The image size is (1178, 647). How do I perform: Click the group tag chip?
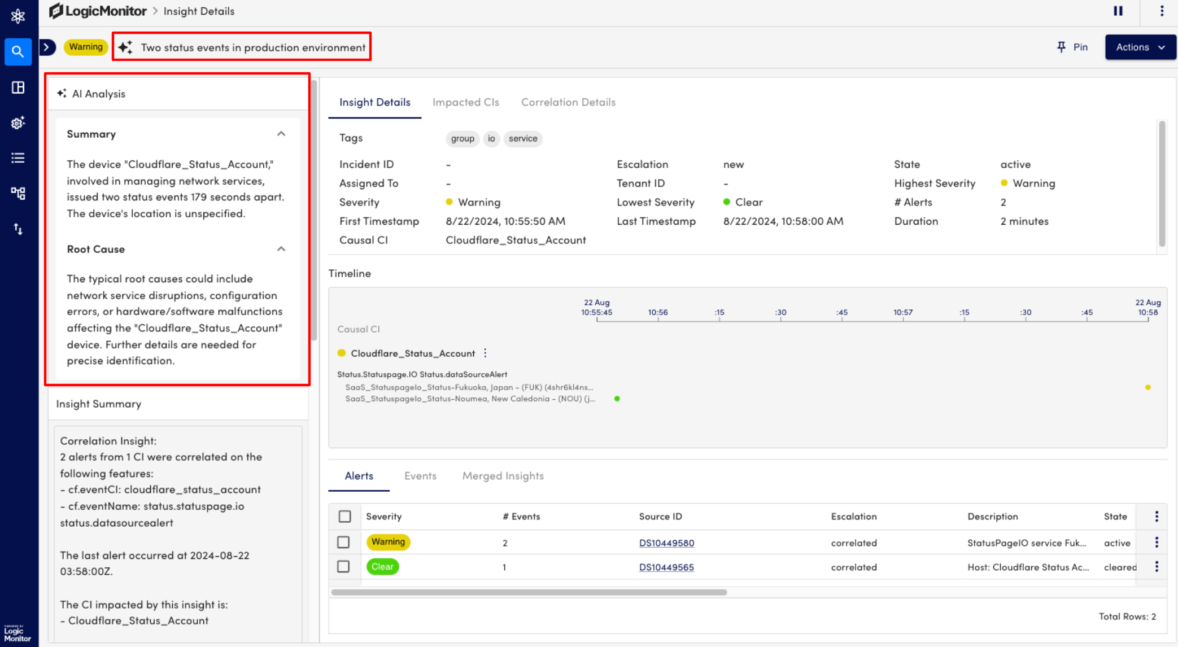463,138
